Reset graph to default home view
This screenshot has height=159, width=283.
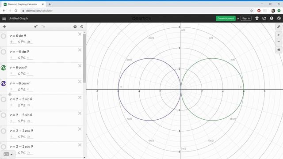tap(279, 49)
